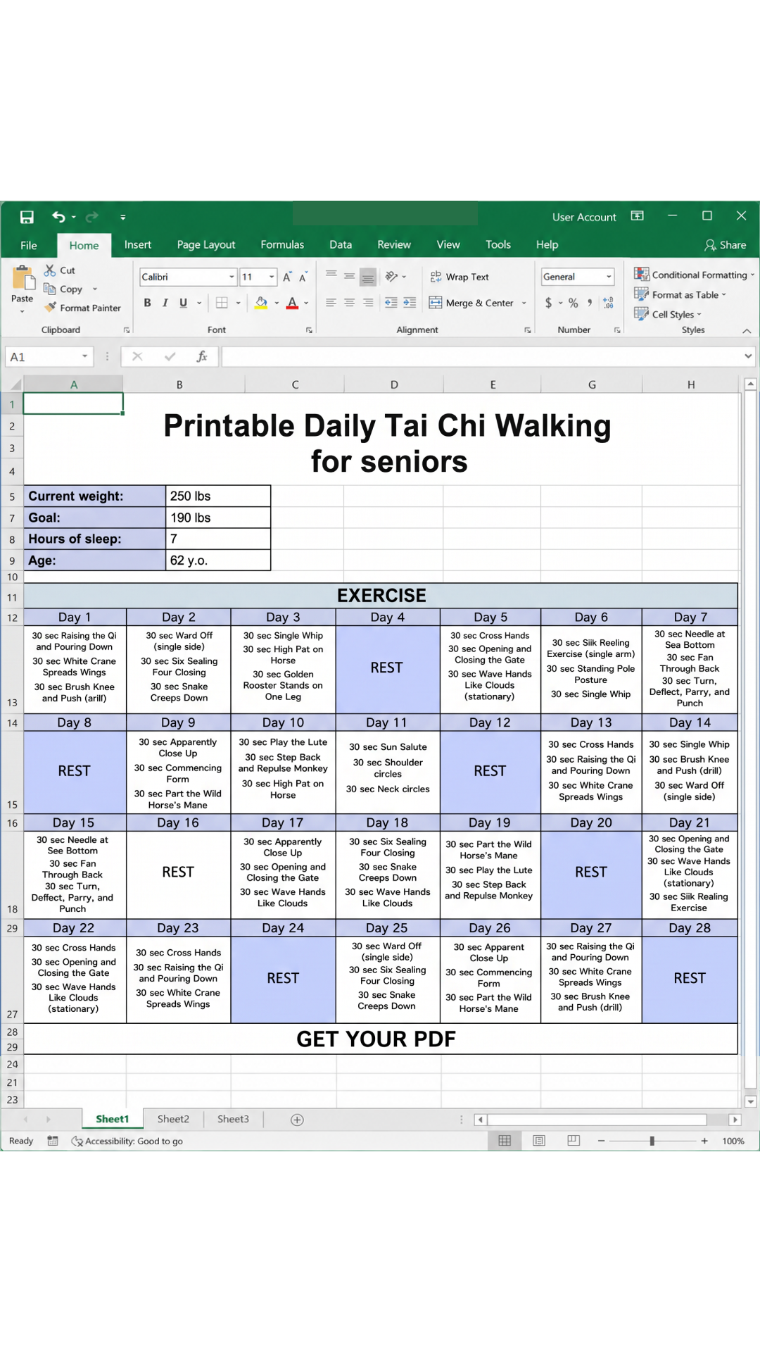Select Bottom Align icon
The width and height of the screenshot is (760, 1352).
[367, 277]
